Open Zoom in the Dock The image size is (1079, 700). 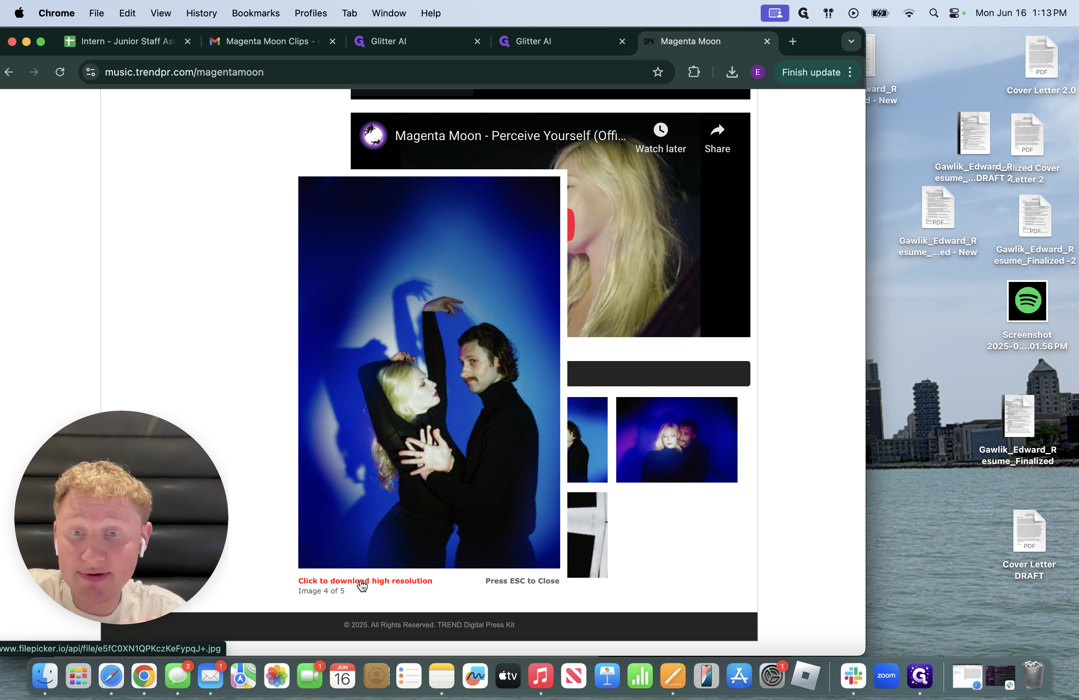click(x=886, y=676)
